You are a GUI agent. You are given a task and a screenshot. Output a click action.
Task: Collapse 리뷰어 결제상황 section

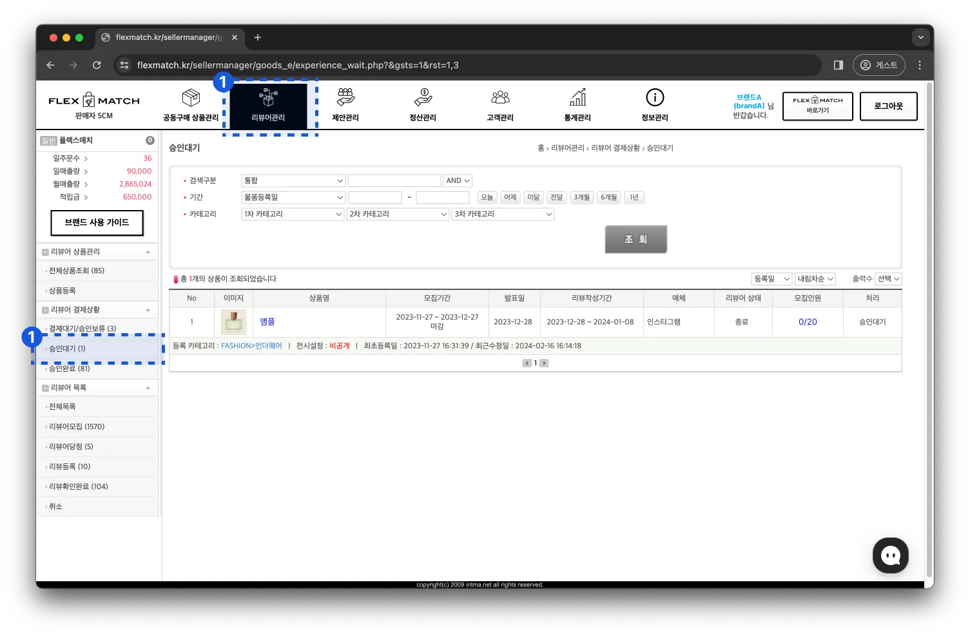[148, 310]
